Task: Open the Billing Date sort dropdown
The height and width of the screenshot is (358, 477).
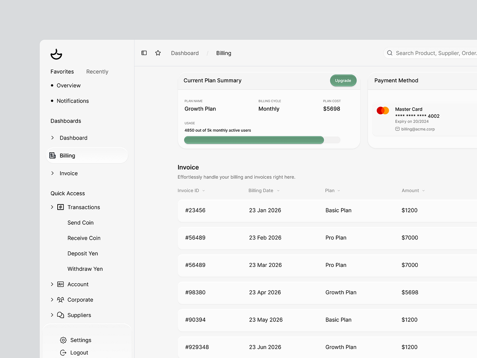Action: 278,191
